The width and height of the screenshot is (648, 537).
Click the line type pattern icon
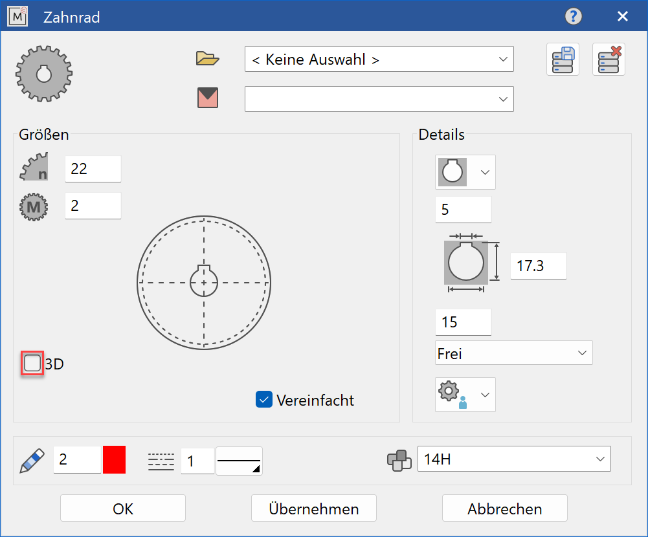coord(161,461)
